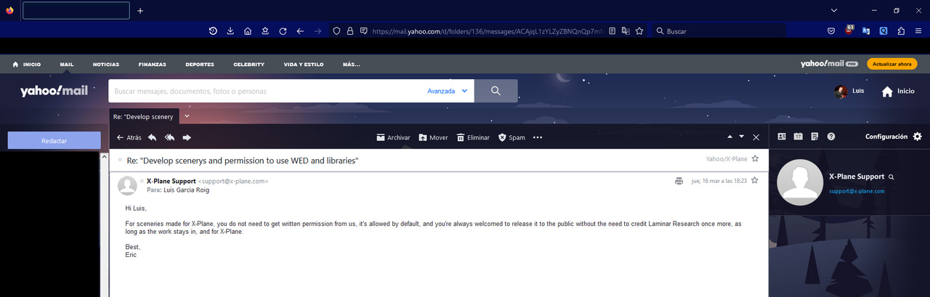Viewport: 930px width, 297px height.
Task: Focus the Buscar mensajes search field
Action: [x=267, y=91]
